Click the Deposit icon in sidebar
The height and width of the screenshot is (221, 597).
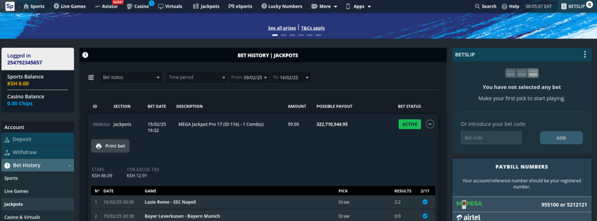point(7,140)
